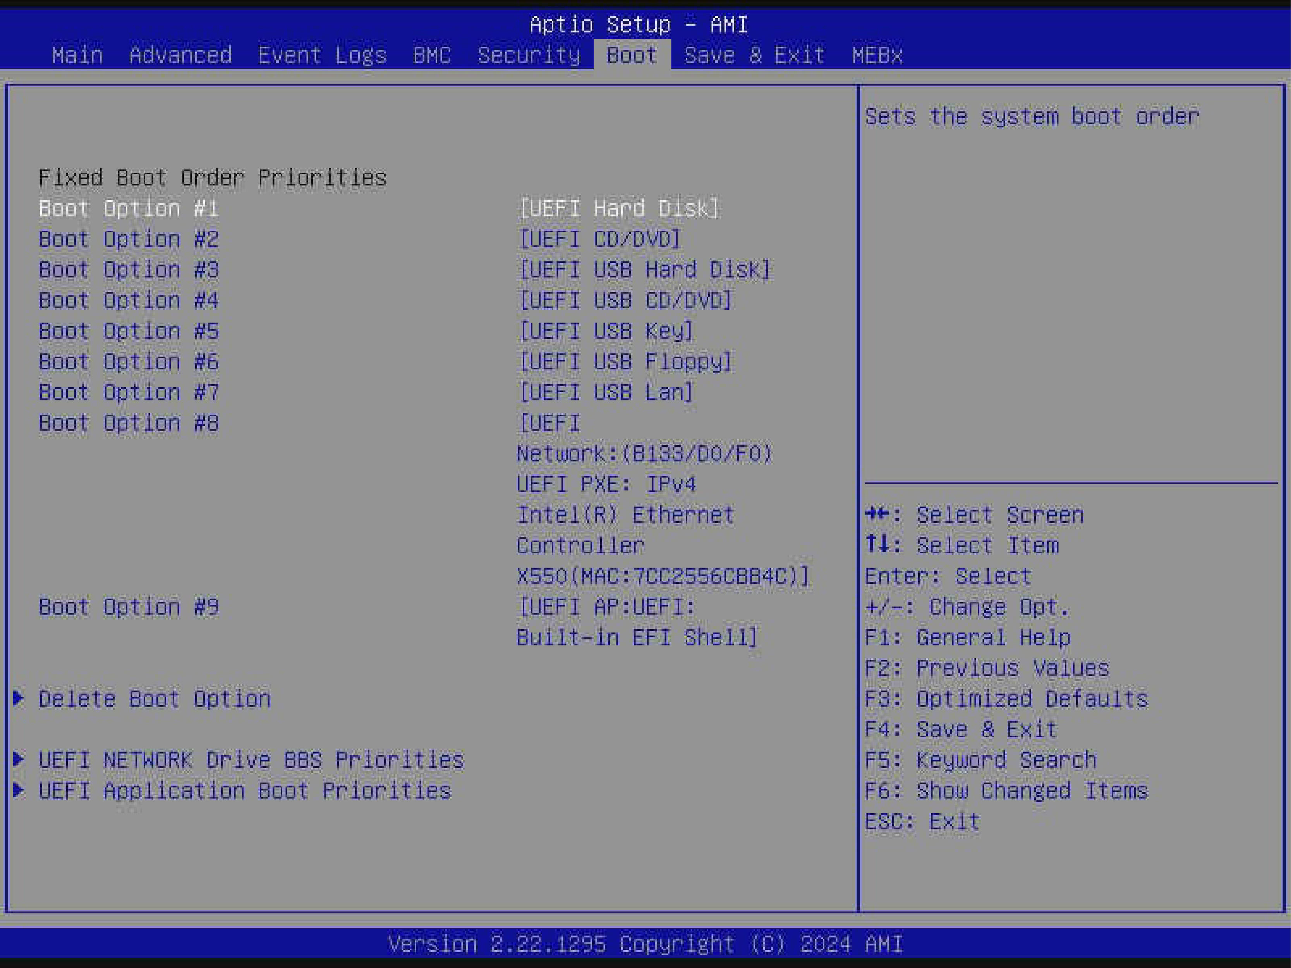Go to the BMC tab
The height and width of the screenshot is (968, 1291).
pos(432,55)
